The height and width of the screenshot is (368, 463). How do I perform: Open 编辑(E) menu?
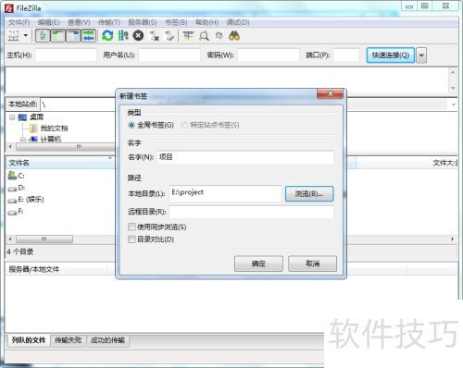click(48, 22)
